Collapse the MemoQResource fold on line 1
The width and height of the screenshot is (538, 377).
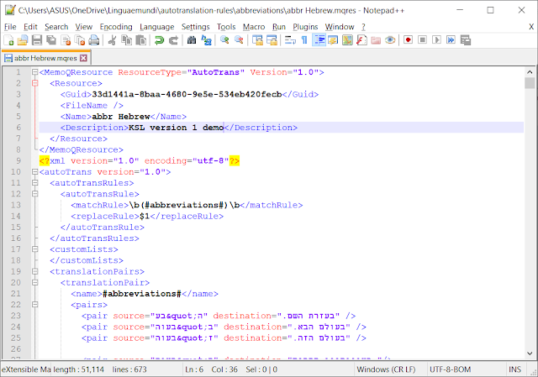tap(34, 72)
